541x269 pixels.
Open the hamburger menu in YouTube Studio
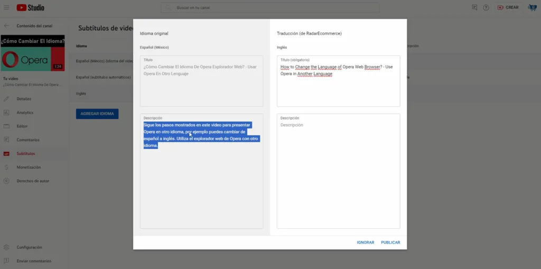click(x=6, y=7)
